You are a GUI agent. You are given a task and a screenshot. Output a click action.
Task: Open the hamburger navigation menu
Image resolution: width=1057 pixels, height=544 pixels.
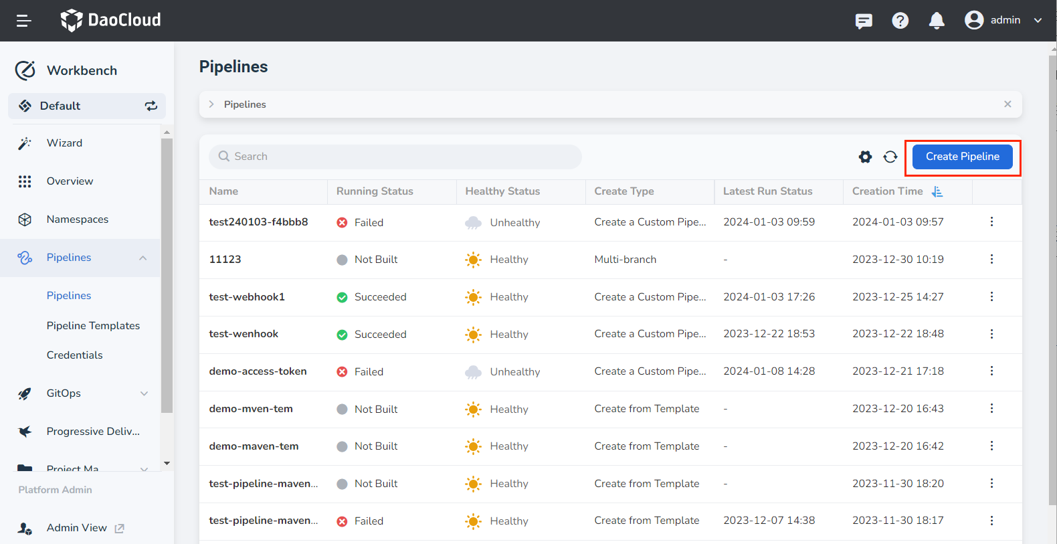pos(24,21)
